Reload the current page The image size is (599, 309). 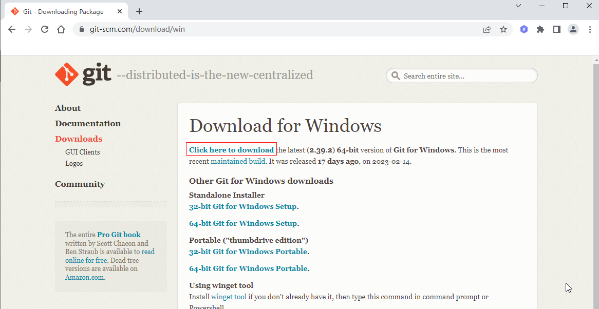[x=45, y=29]
